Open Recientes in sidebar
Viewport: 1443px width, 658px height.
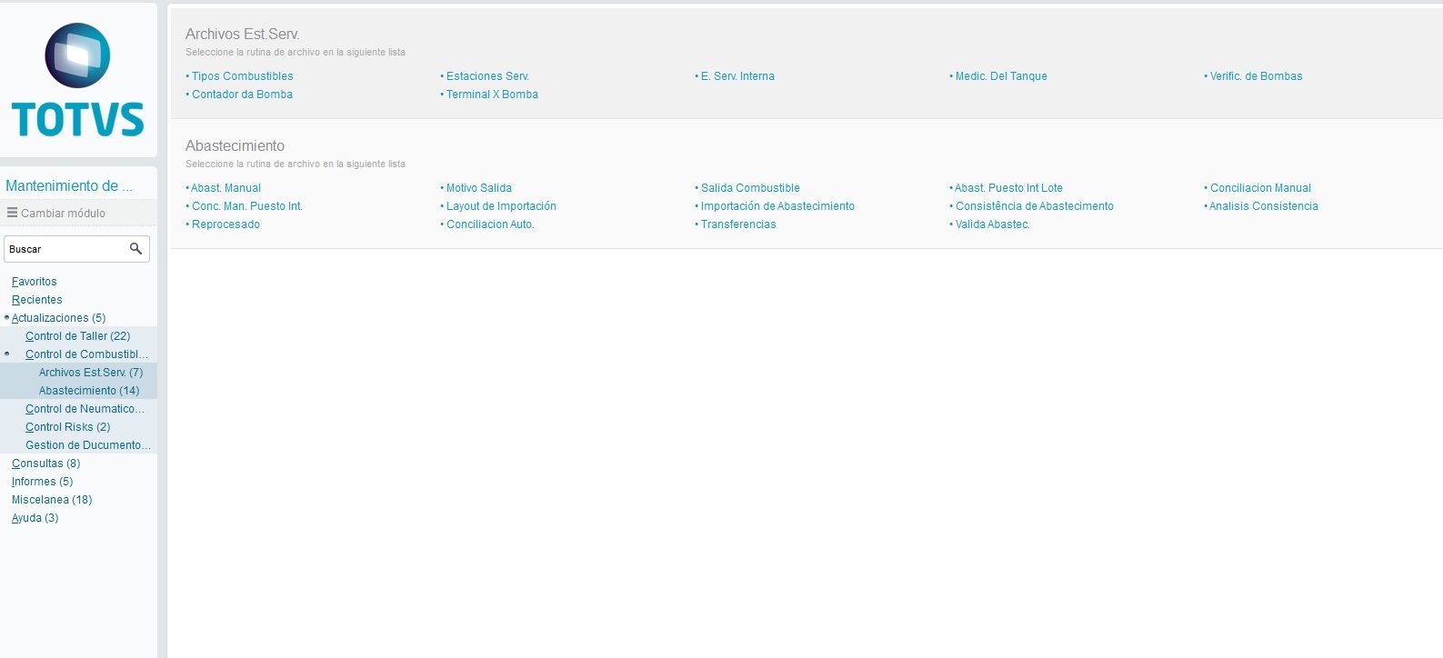pos(36,300)
